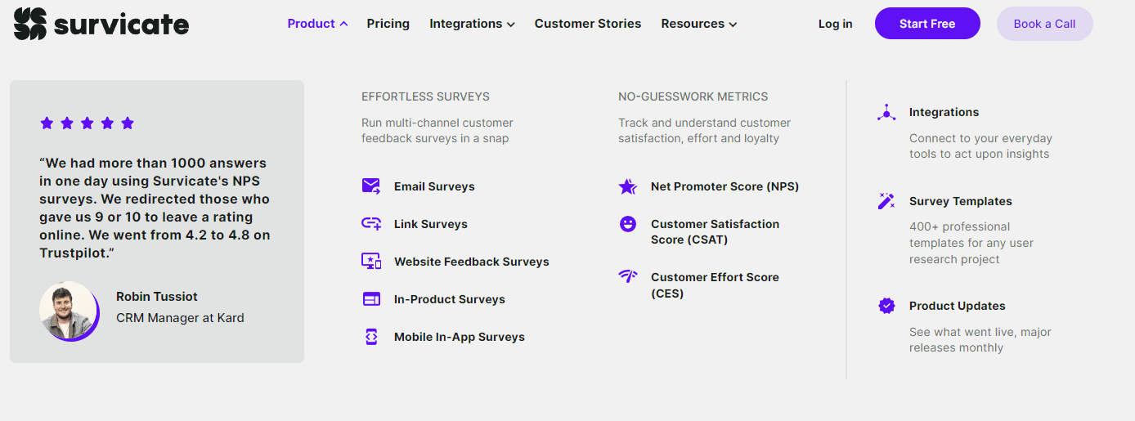Click the Customer Satisfaction smiley icon

point(628,224)
